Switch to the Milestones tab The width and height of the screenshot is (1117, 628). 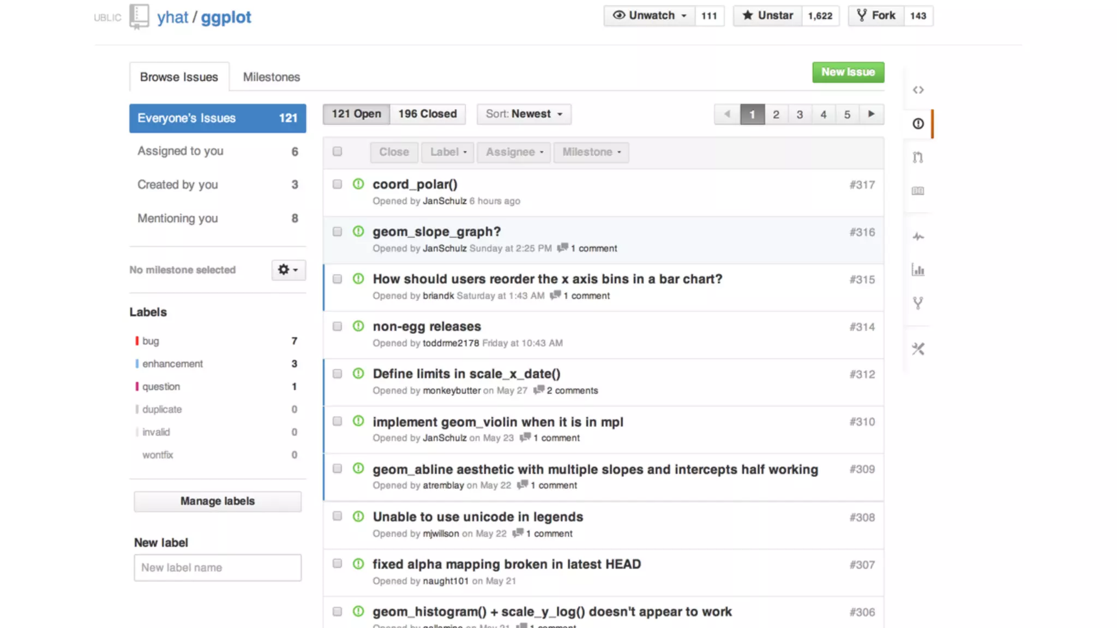[x=271, y=77]
